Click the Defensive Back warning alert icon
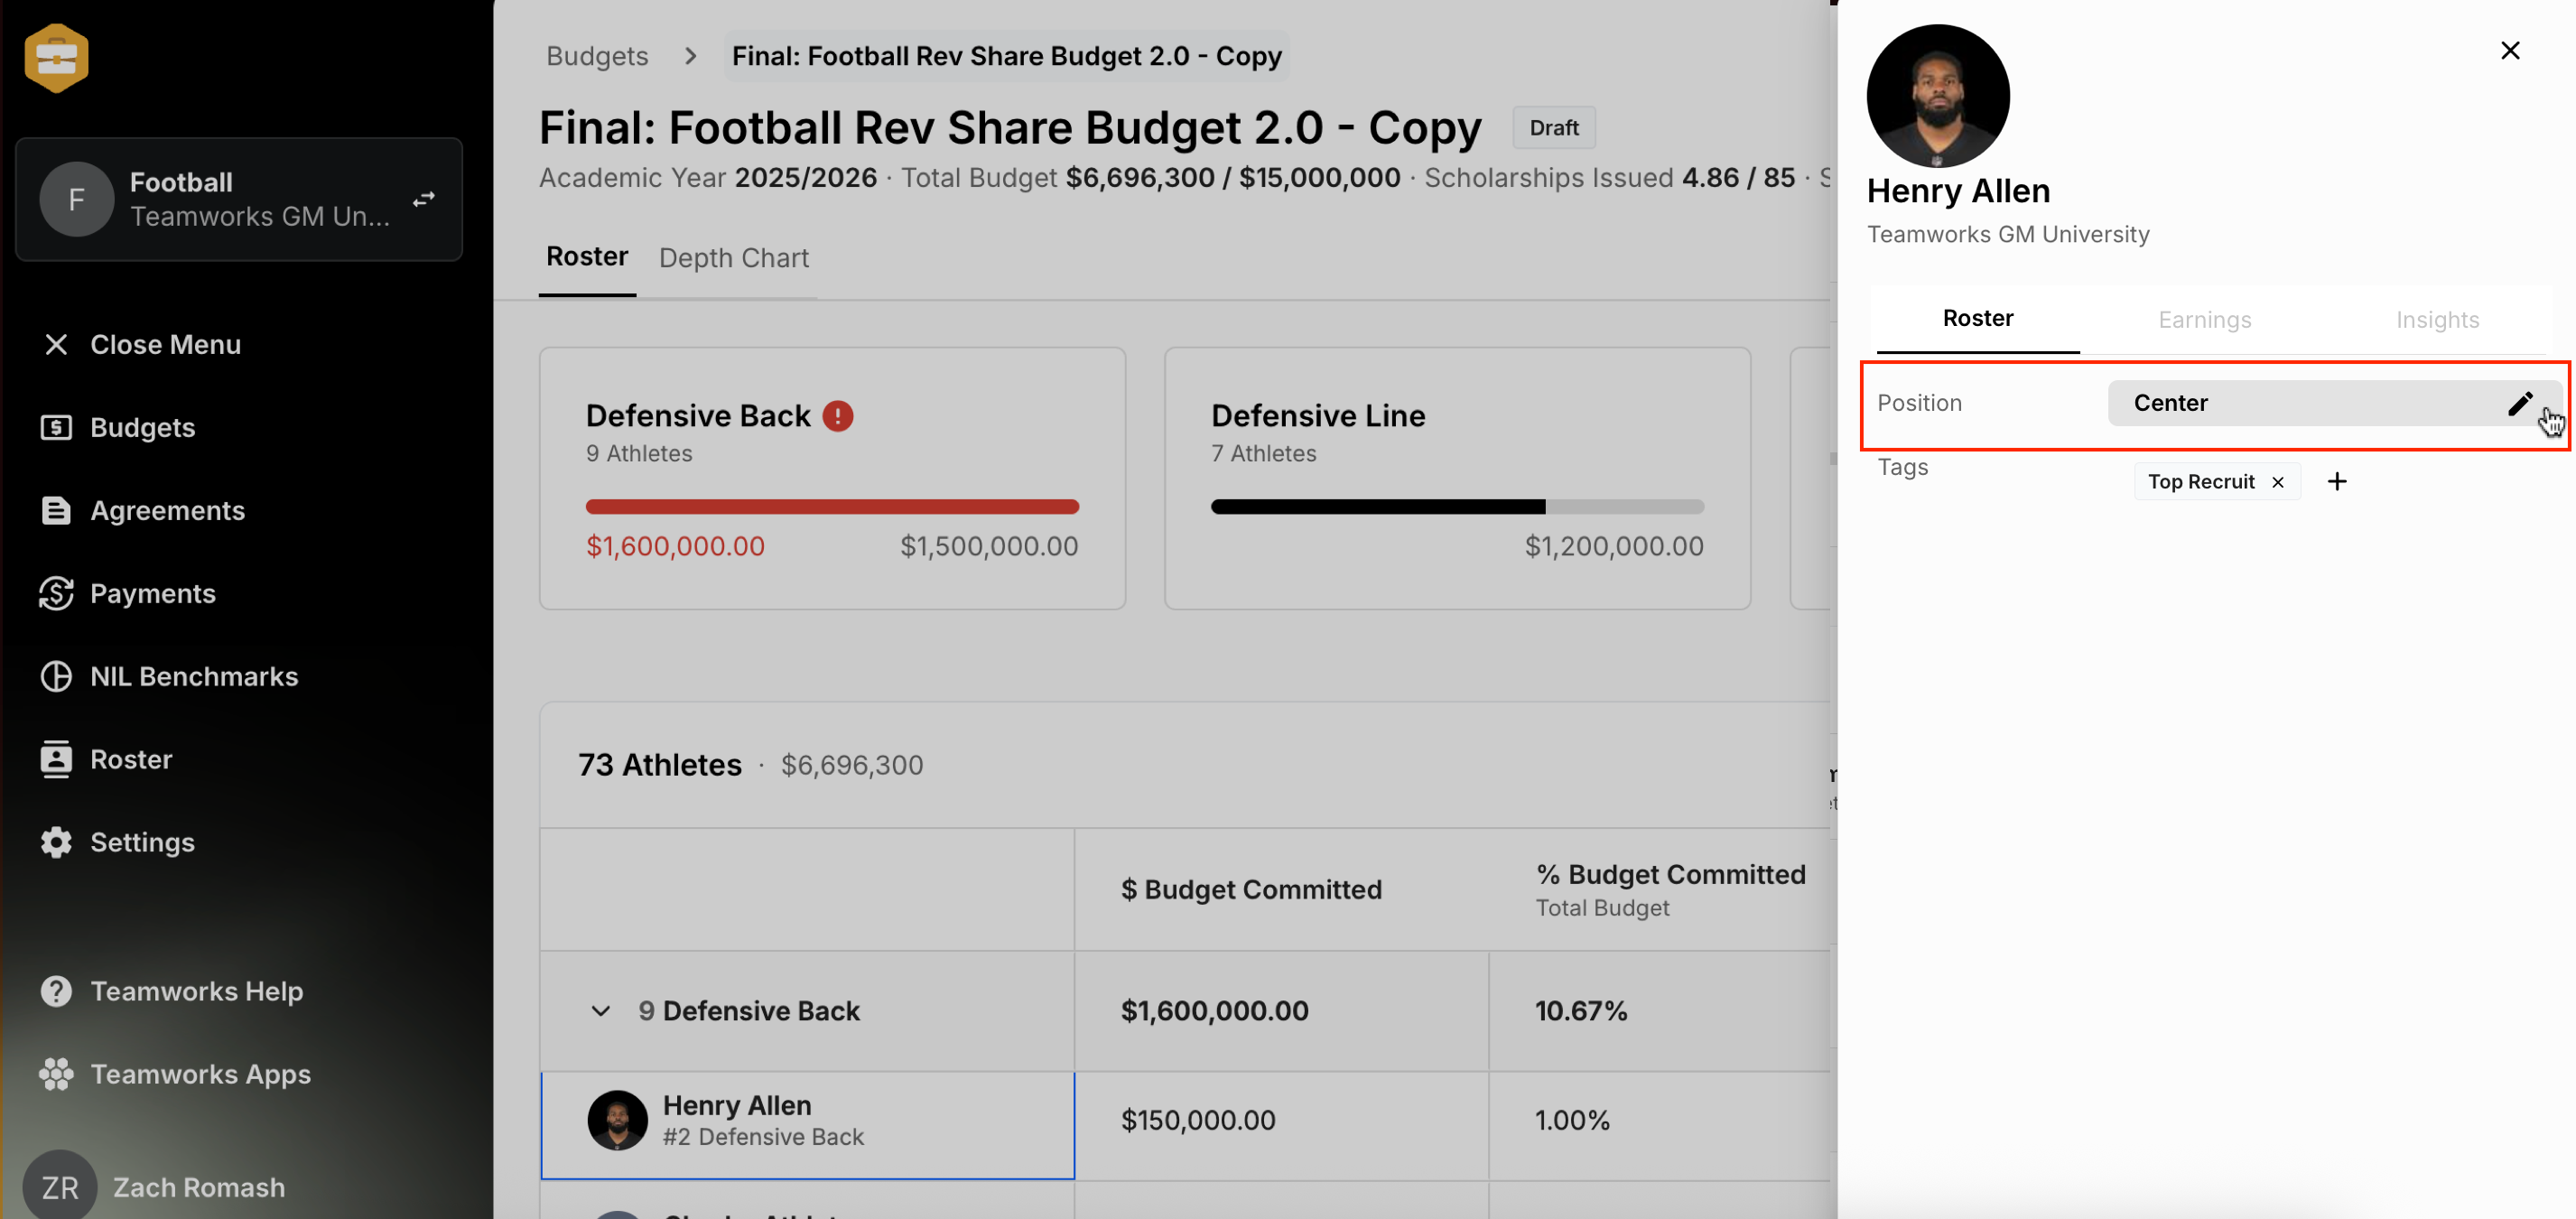Screen dimensions: 2576x1219 pos(838,415)
